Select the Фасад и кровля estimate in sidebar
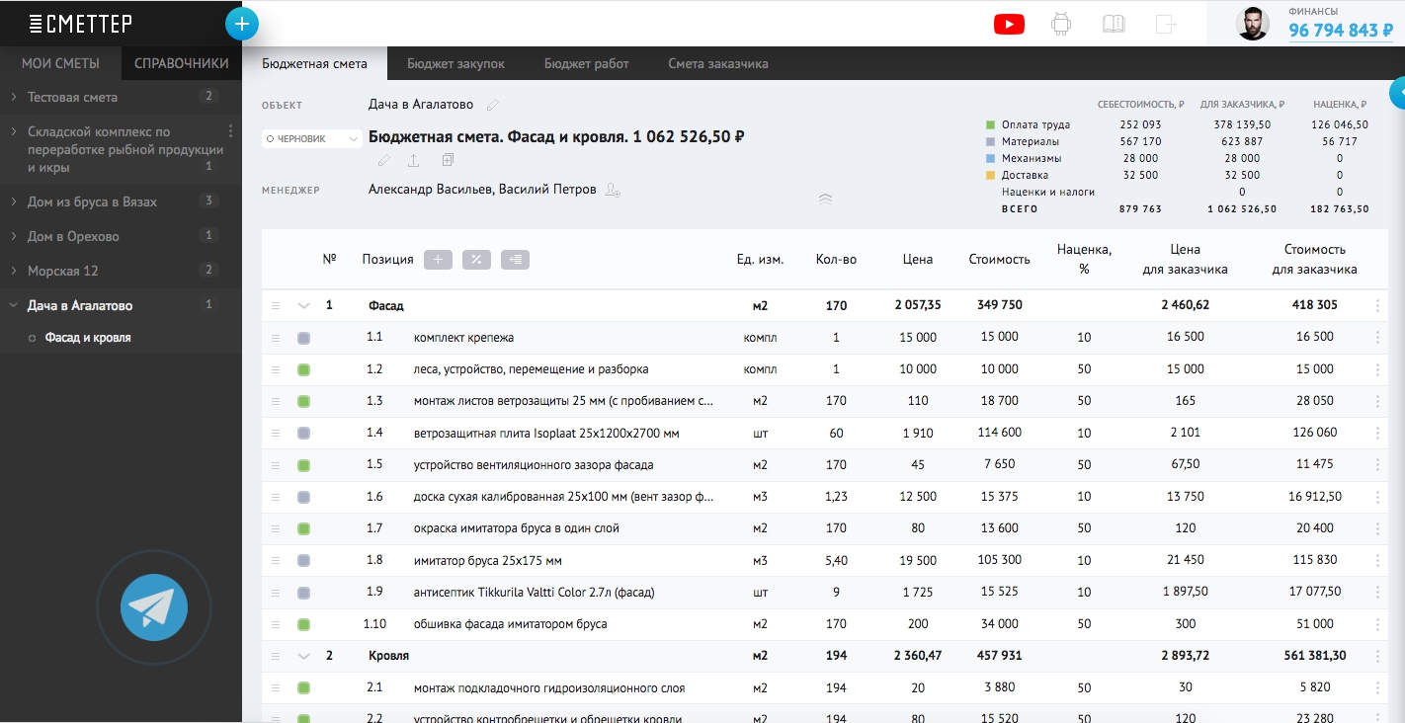 88,338
